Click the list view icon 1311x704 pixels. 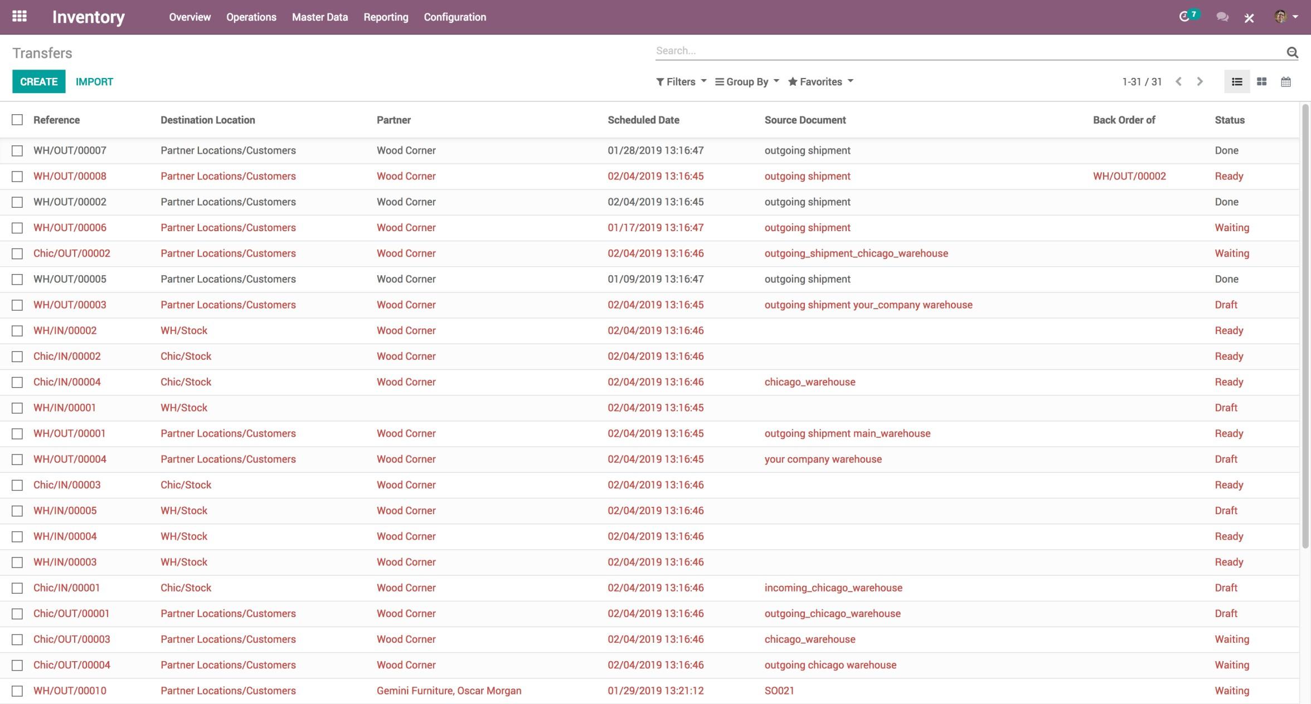1236,81
